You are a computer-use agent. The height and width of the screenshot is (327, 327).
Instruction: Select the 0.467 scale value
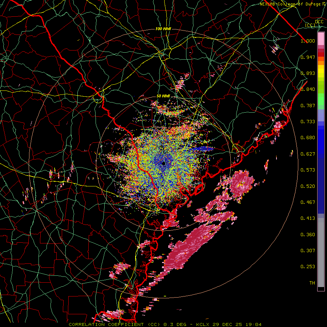point(308,202)
